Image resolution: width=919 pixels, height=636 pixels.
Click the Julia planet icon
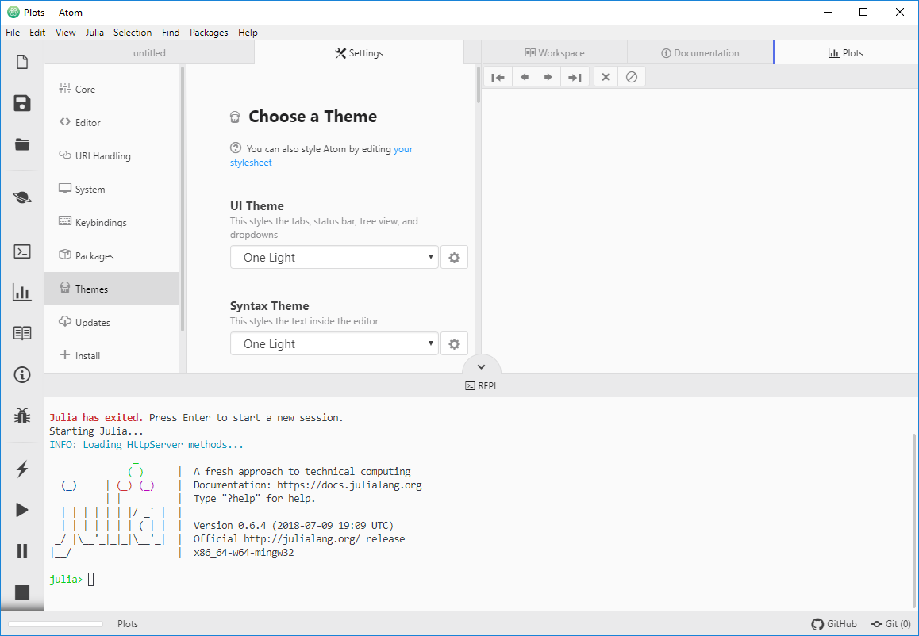tap(22, 197)
